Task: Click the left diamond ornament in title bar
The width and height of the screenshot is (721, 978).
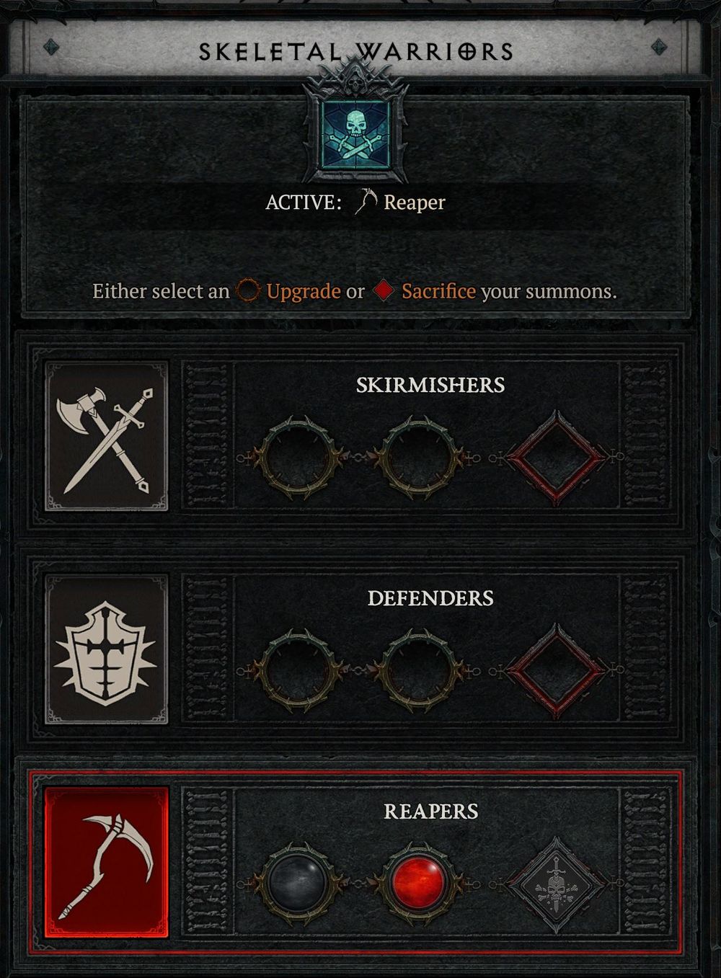Action: tap(51, 48)
